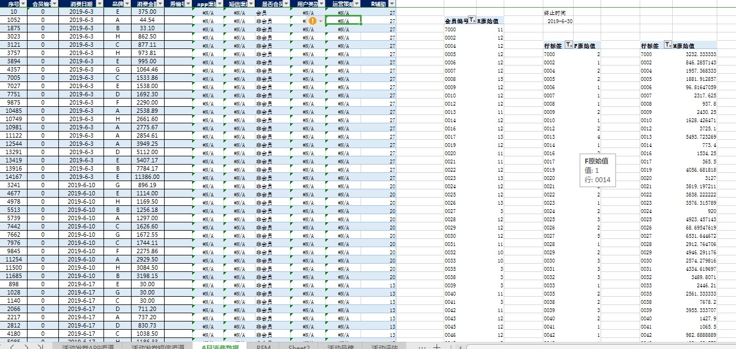Select the cell with 序号 3241
The width and height of the screenshot is (736, 349).
point(14,185)
